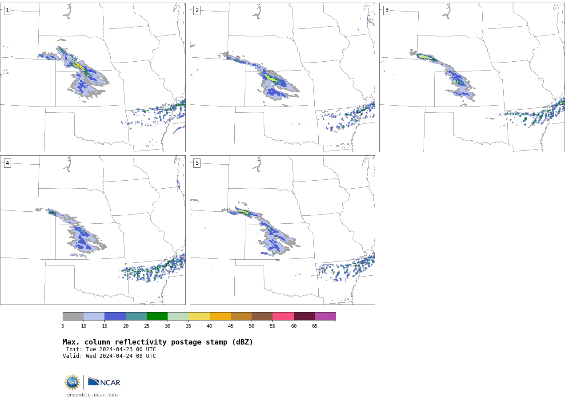
Task: Click the NSF gear-shaped logo
Action: pos(72,382)
